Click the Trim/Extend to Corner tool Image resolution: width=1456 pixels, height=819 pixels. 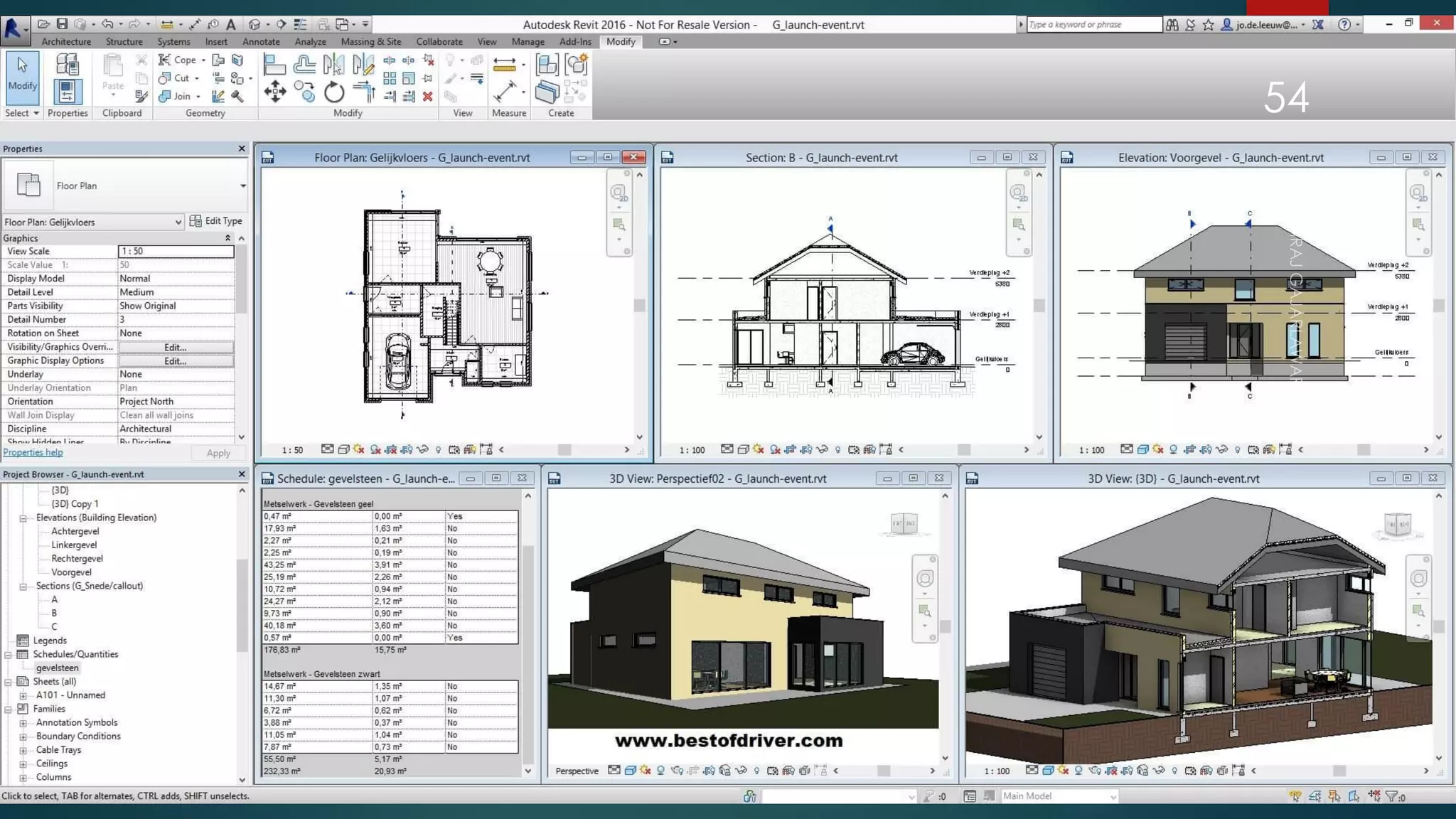click(x=363, y=92)
